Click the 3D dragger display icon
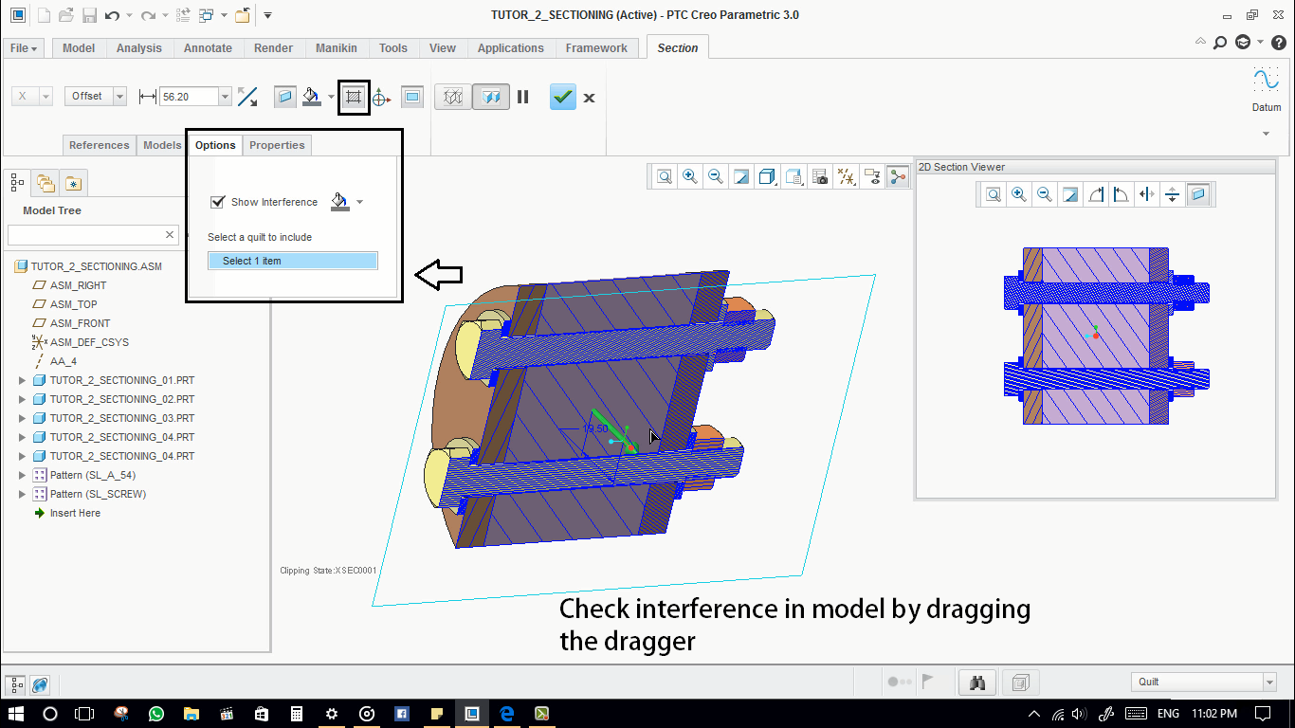 pos(381,97)
